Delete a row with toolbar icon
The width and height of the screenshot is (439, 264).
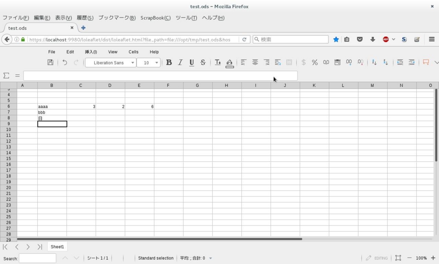pos(412,62)
